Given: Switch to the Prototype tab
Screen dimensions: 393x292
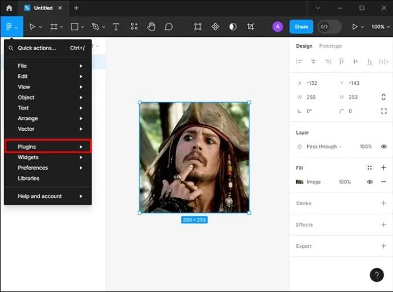Looking at the screenshot, I should (x=330, y=46).
